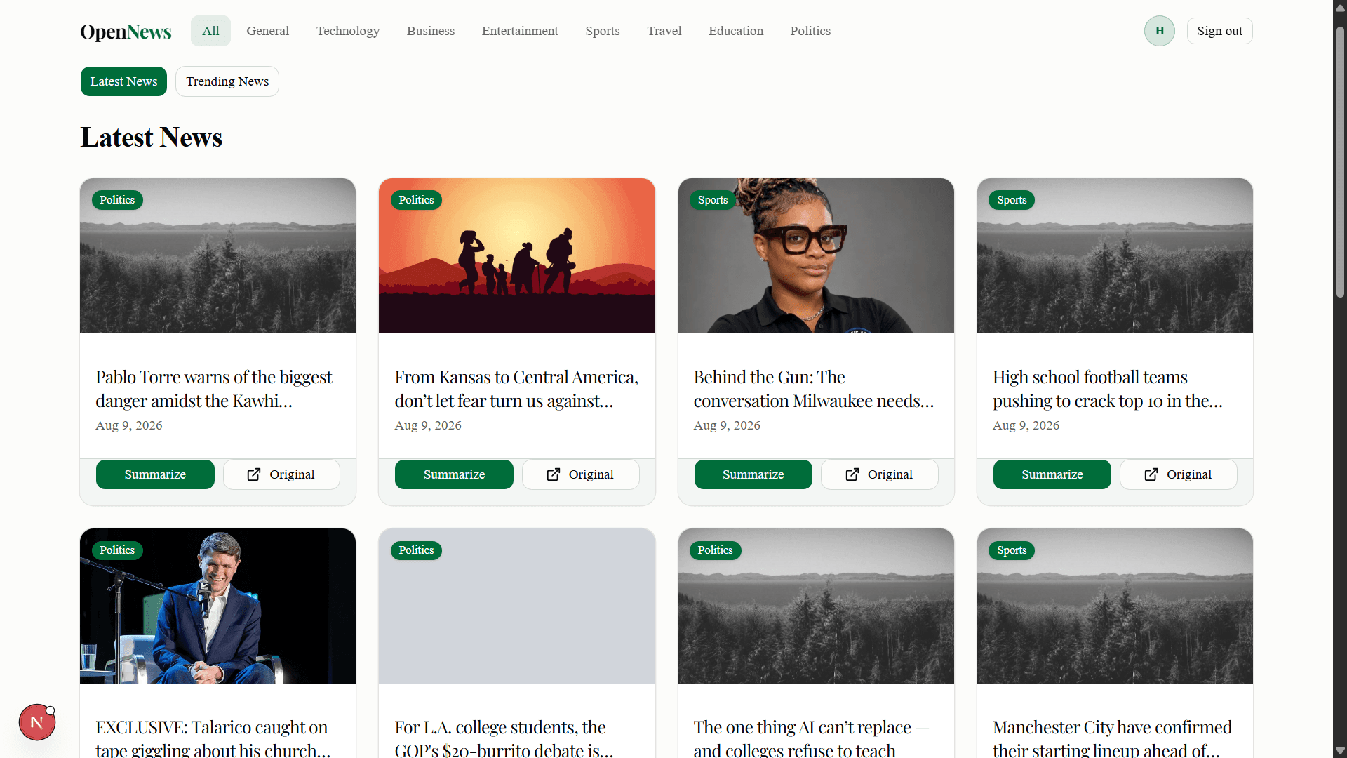Select the All category tab
Screen dimensions: 1347x758
pyautogui.click(x=210, y=31)
